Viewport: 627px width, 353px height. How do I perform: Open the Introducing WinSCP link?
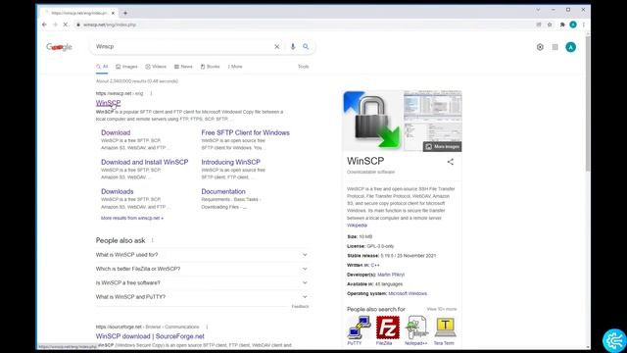click(x=231, y=162)
